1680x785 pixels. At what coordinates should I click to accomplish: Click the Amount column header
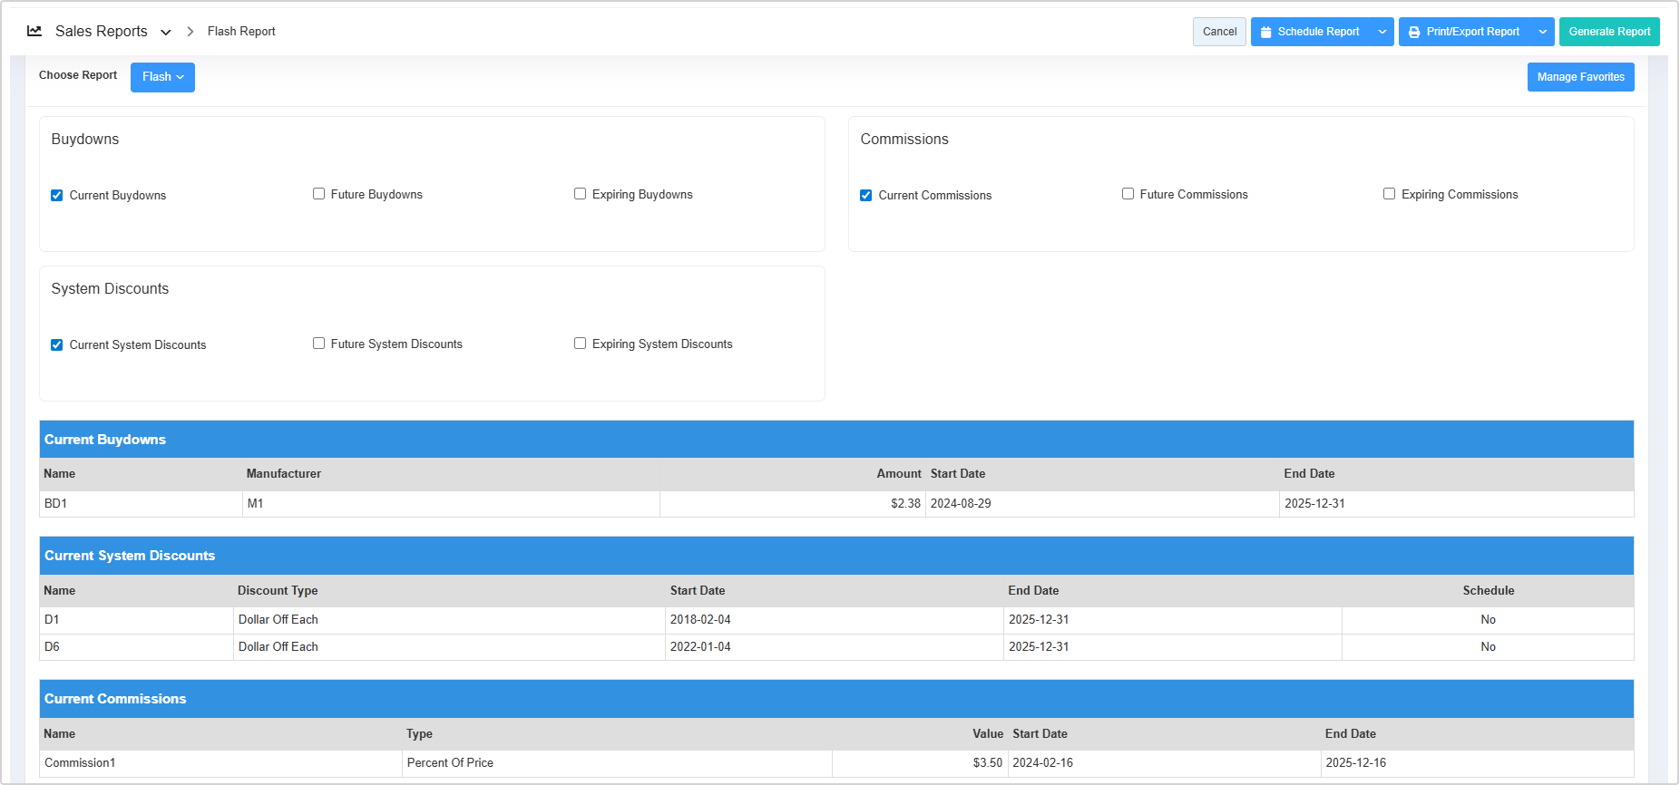[899, 474]
